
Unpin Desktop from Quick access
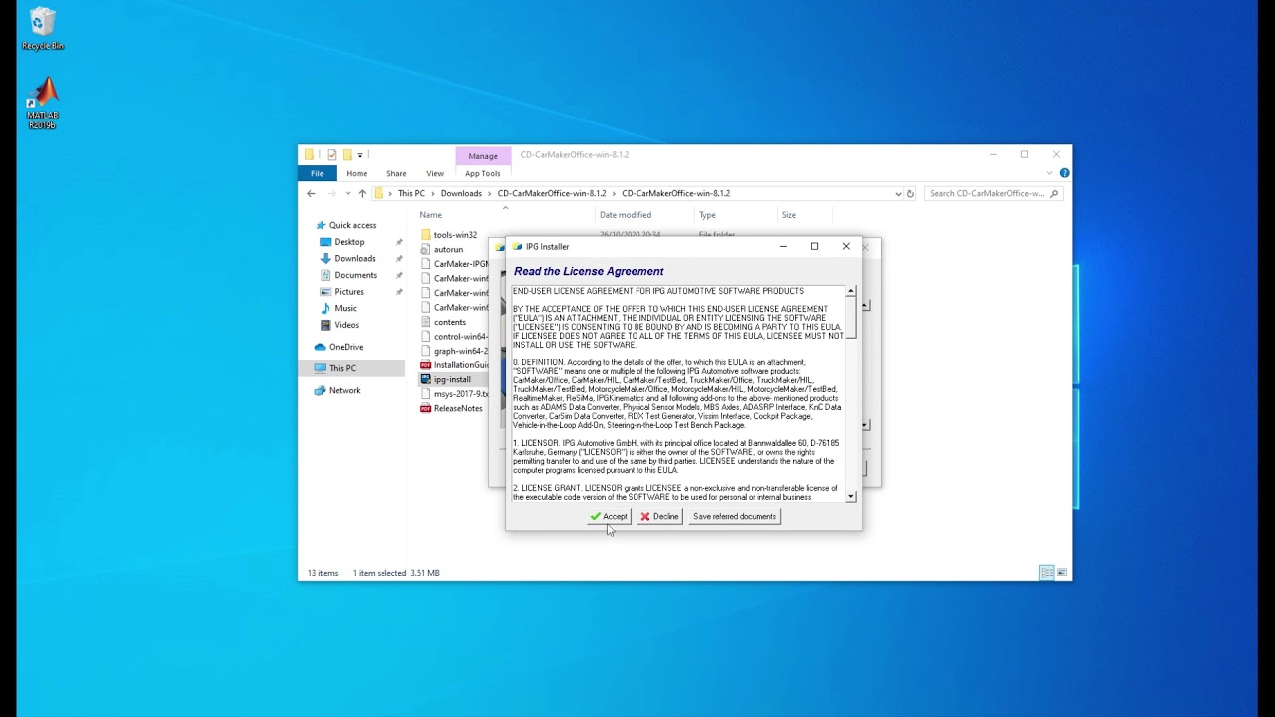coord(399,242)
